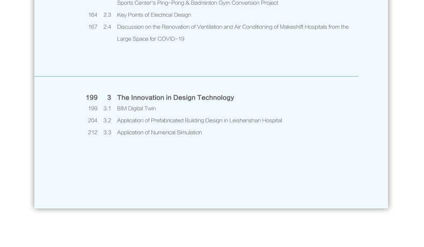
Task: Click page number 199 beside BIM Digital Twin
Action: tap(93, 109)
